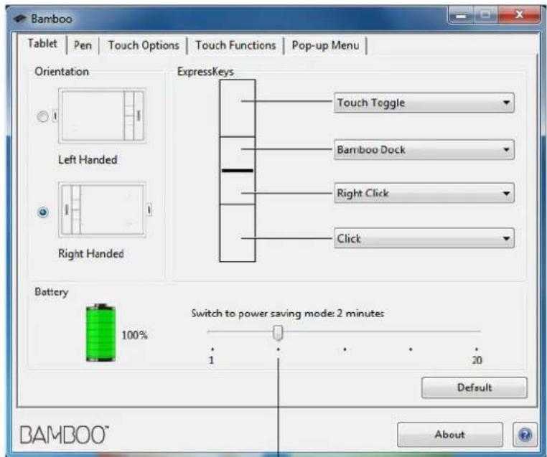
Task: Click the Right Handed label text
Action: 90,253
